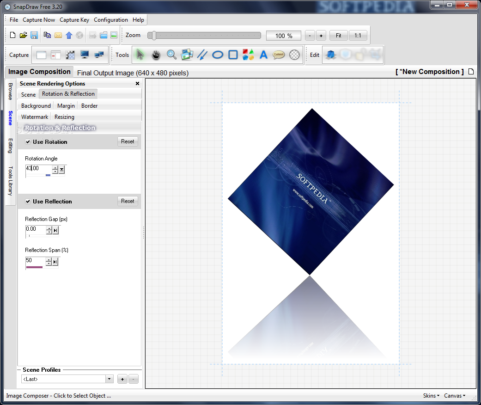481x405 pixels.
Task: Select the ellipse shape tool
Action: coord(218,55)
